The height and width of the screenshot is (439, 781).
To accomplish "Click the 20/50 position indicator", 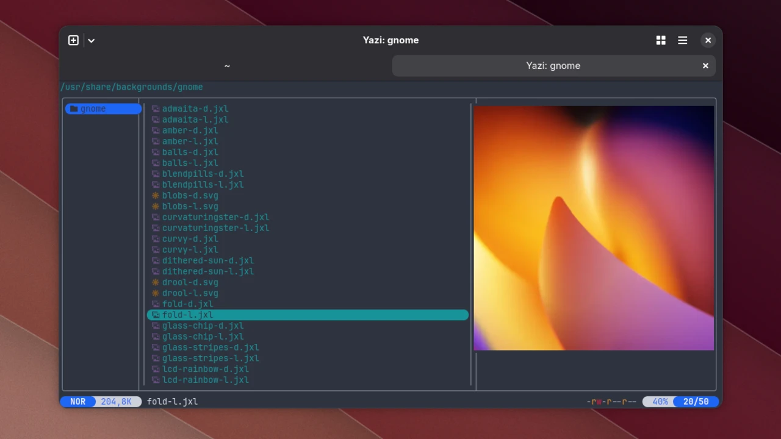I will tap(696, 402).
